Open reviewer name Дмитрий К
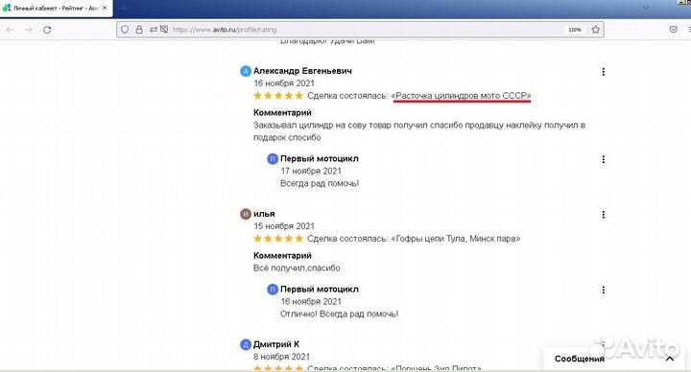 pyautogui.click(x=276, y=344)
